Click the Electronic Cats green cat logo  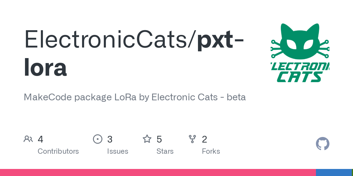(x=300, y=53)
